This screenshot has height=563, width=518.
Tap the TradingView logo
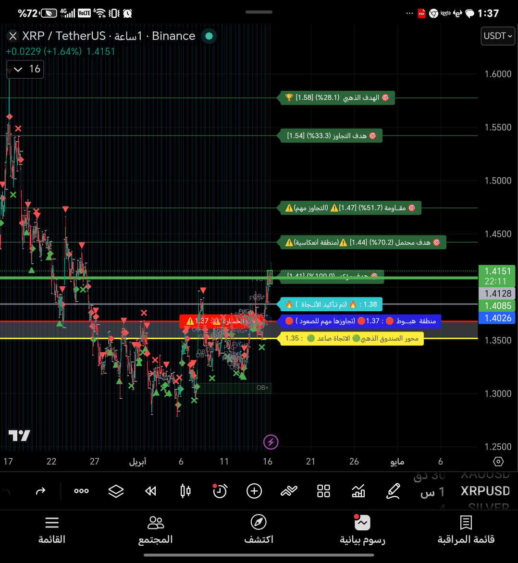tap(19, 436)
